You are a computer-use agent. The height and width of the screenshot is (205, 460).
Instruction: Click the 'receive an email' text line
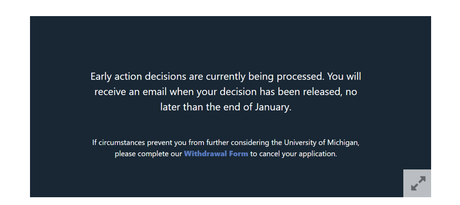coord(226,92)
